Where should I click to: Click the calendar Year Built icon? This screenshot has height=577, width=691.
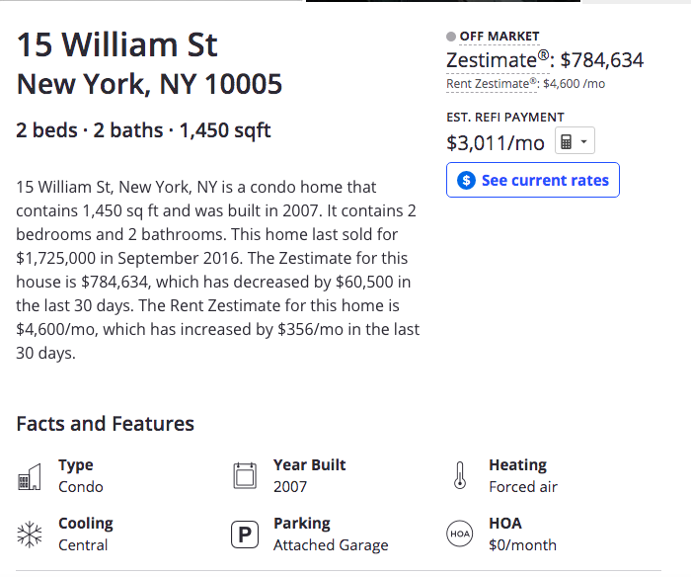[x=245, y=475]
